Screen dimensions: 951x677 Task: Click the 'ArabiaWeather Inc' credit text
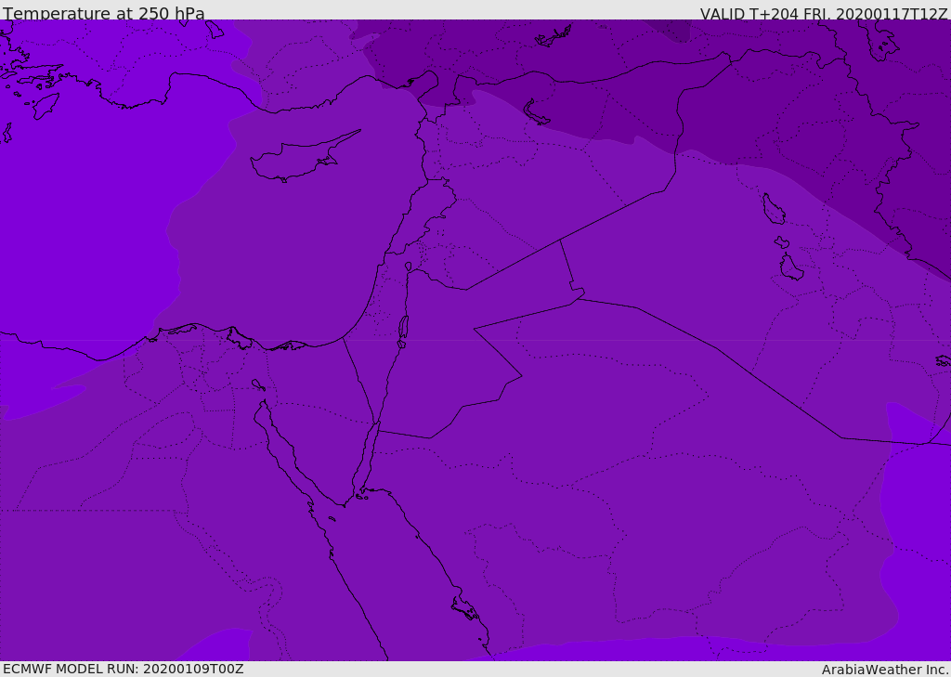coord(884,670)
